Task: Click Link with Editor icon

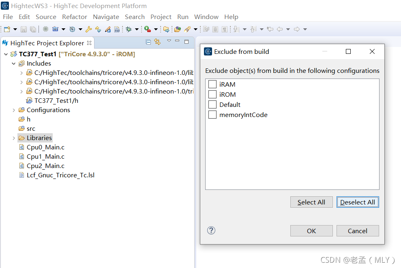Action: (157, 42)
